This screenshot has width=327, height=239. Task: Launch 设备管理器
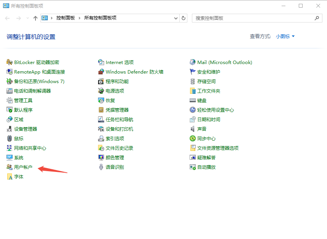(25, 129)
